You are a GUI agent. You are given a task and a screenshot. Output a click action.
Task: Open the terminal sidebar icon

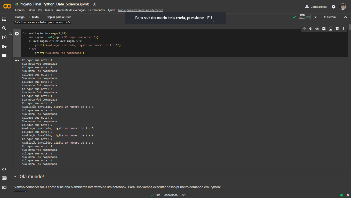click(x=4, y=187)
